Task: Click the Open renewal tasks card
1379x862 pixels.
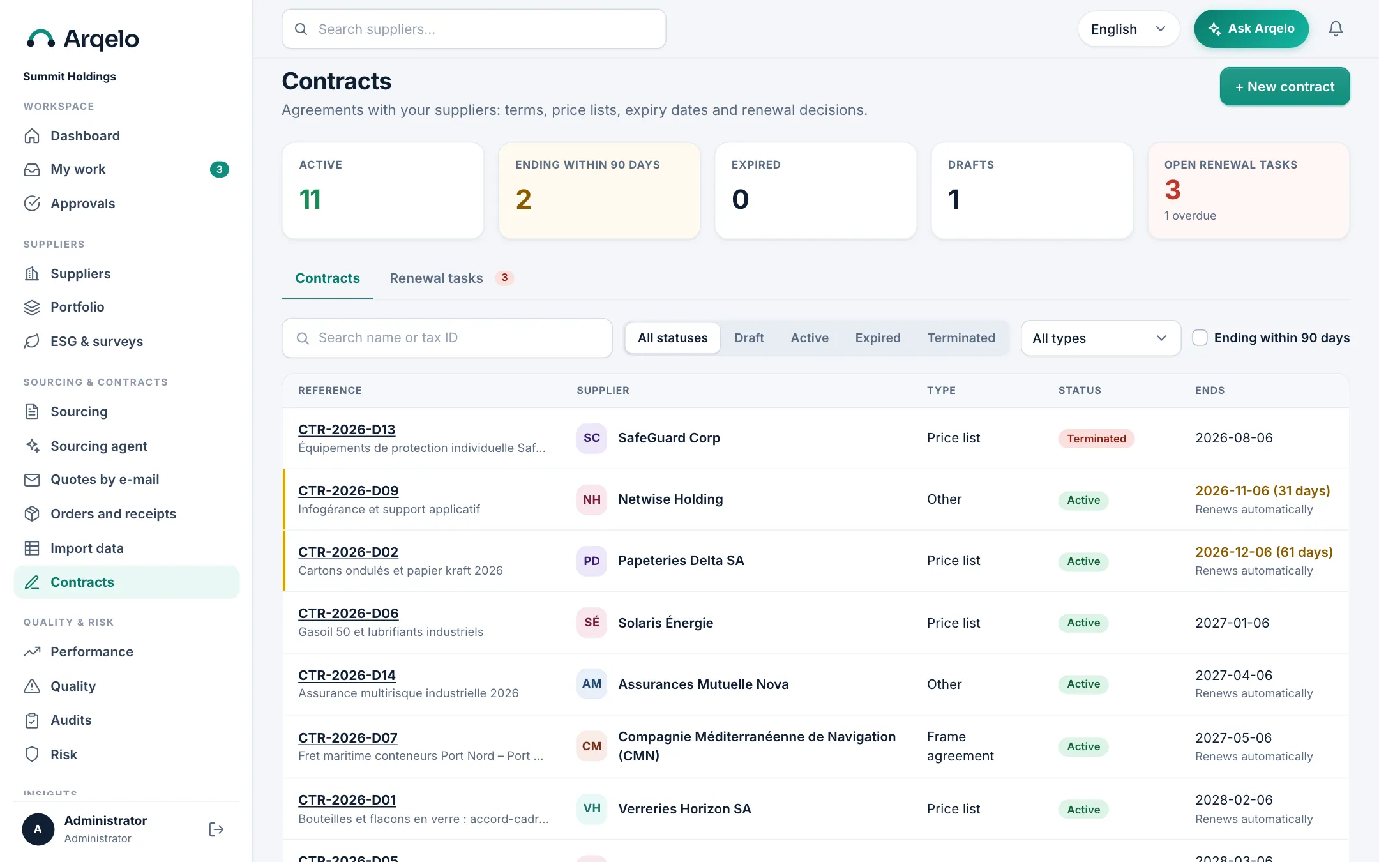Action: 1248,190
